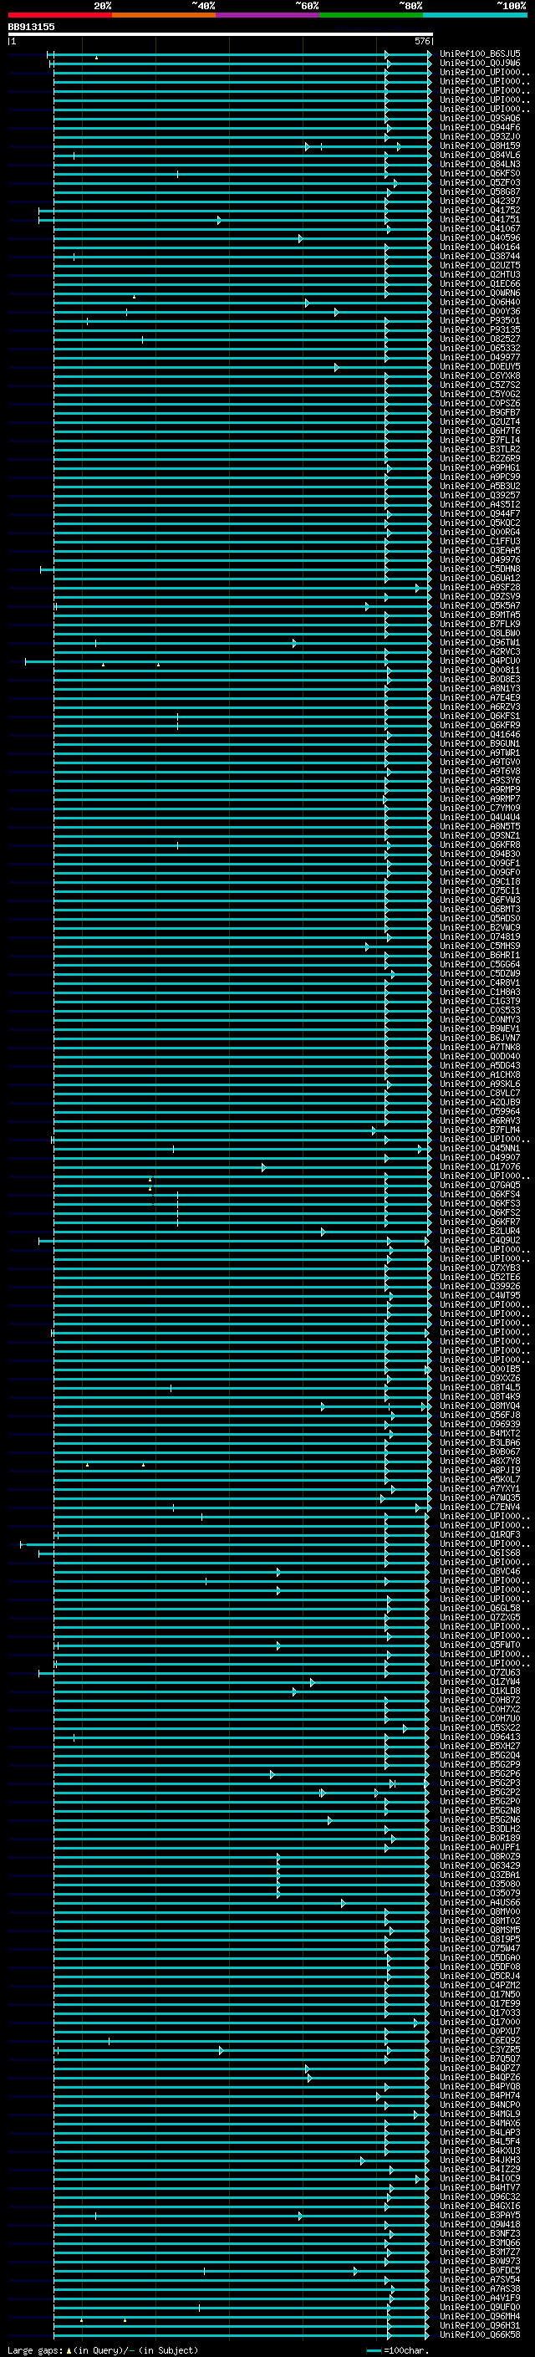
Task: Click hit label UniRef100_B4MXT2
Action: [480, 1434]
